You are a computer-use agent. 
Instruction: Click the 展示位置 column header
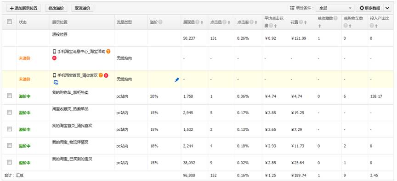pyautogui.click(x=59, y=22)
